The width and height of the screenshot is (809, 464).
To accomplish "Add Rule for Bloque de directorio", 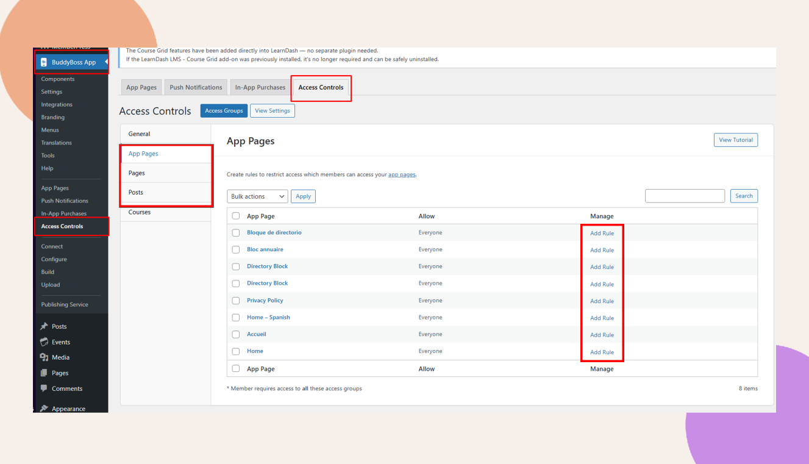I will pyautogui.click(x=602, y=233).
